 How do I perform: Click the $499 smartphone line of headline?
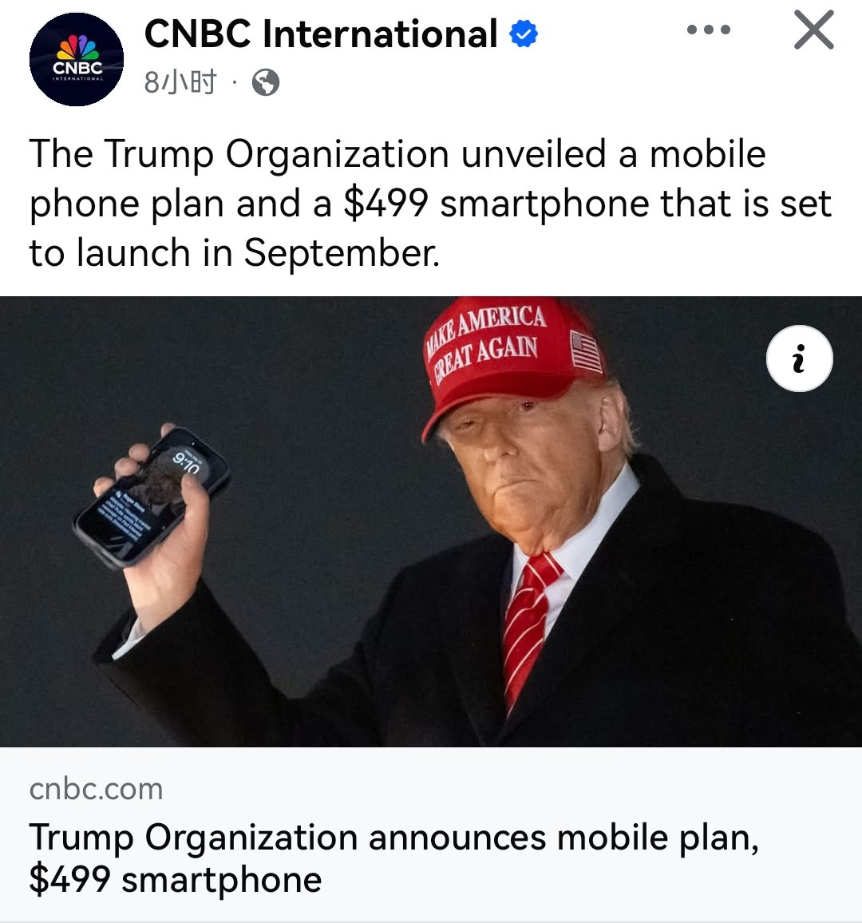tap(176, 880)
